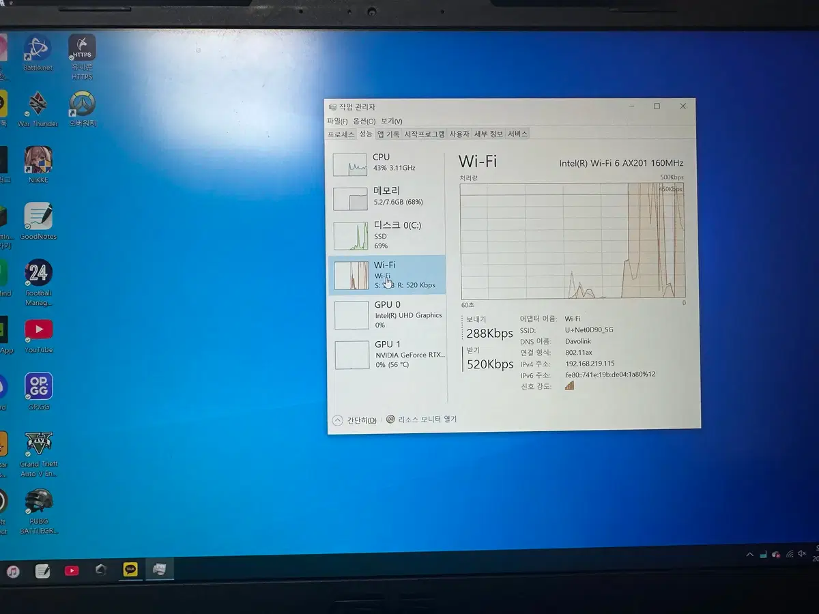Open the KakaoTalk icon in the taskbar

coord(130,569)
